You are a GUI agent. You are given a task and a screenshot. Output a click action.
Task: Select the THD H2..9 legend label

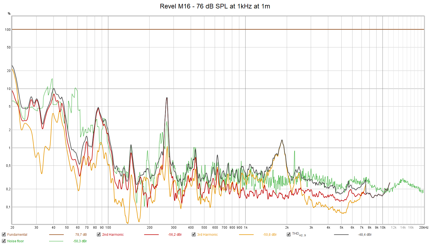[299, 234]
